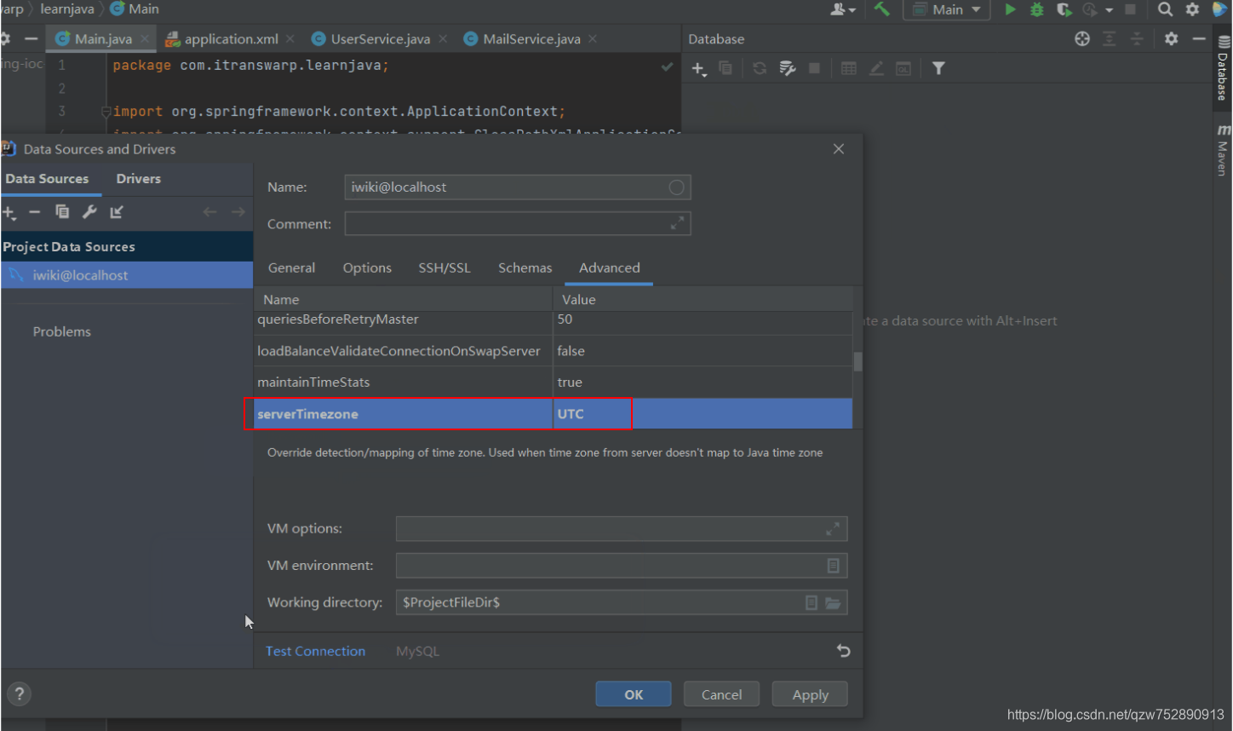1233x731 pixels.
Task: Reset changes using the revert arrow icon
Action: (x=843, y=651)
